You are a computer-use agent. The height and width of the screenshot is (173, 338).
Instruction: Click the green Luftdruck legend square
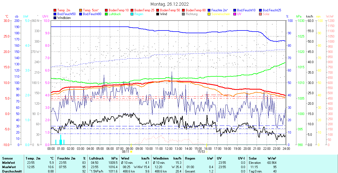107,14
